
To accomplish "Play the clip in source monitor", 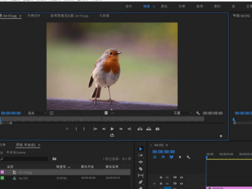I will pyautogui.click(x=112, y=129).
